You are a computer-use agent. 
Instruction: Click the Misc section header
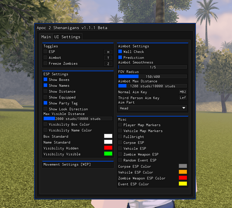pos(122,119)
